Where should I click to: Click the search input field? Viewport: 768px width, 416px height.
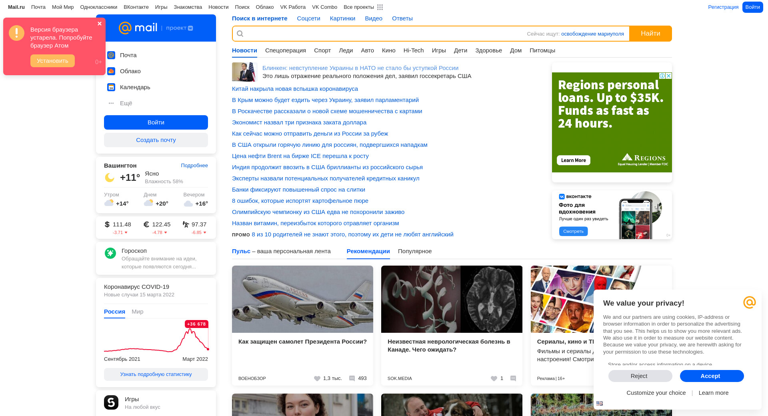coord(380,34)
